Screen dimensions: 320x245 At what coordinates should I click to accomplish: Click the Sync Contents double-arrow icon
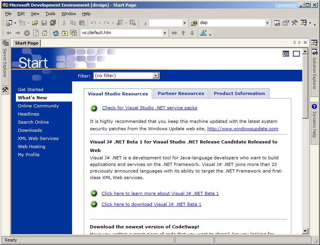174,33
